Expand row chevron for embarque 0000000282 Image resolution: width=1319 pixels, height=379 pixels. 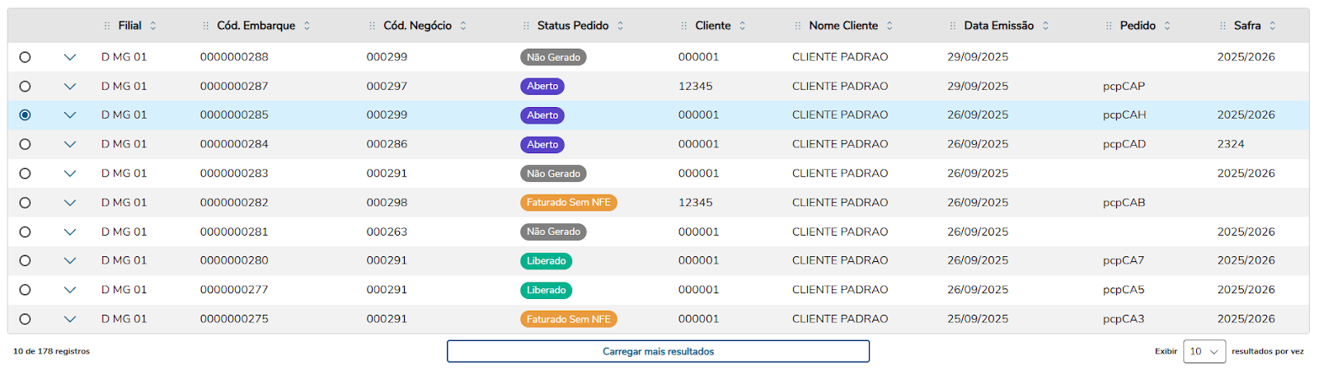(70, 203)
